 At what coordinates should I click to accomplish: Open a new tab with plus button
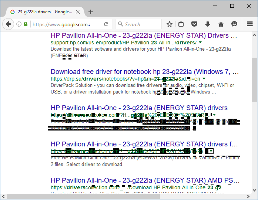point(90,12)
